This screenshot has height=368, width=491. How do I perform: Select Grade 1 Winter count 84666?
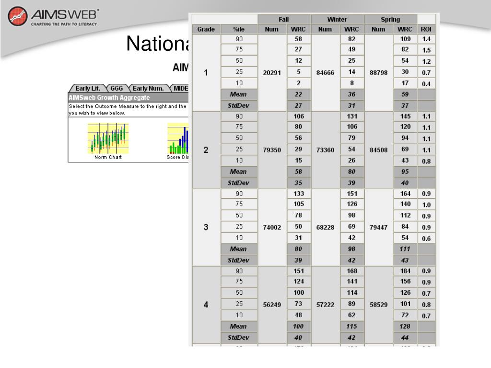[x=325, y=73]
